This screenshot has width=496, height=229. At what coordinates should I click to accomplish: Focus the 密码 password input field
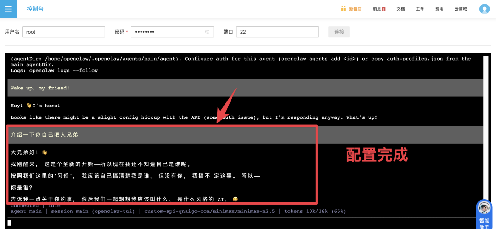coord(168,32)
